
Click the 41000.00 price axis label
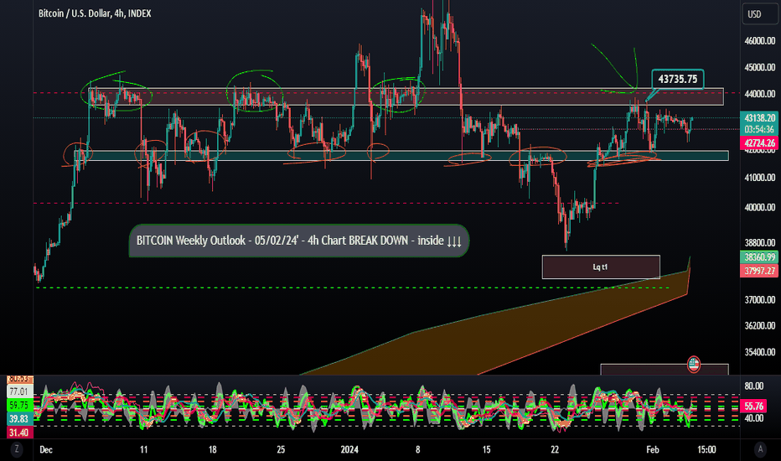click(x=759, y=178)
